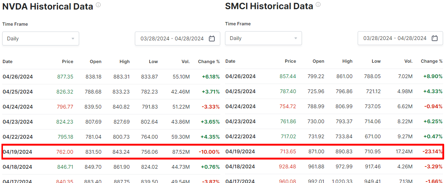Select SMCI open value 961.88

tap(316, 166)
